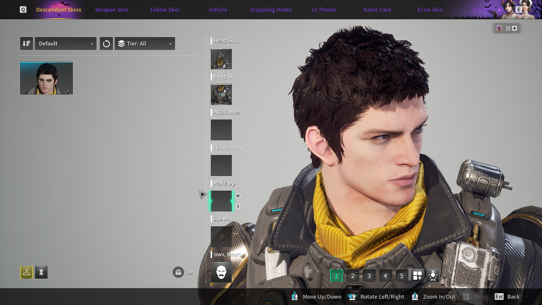542x305 pixels.
Task: Open the Eyebrows, Beard slot icon
Action: click(221, 272)
